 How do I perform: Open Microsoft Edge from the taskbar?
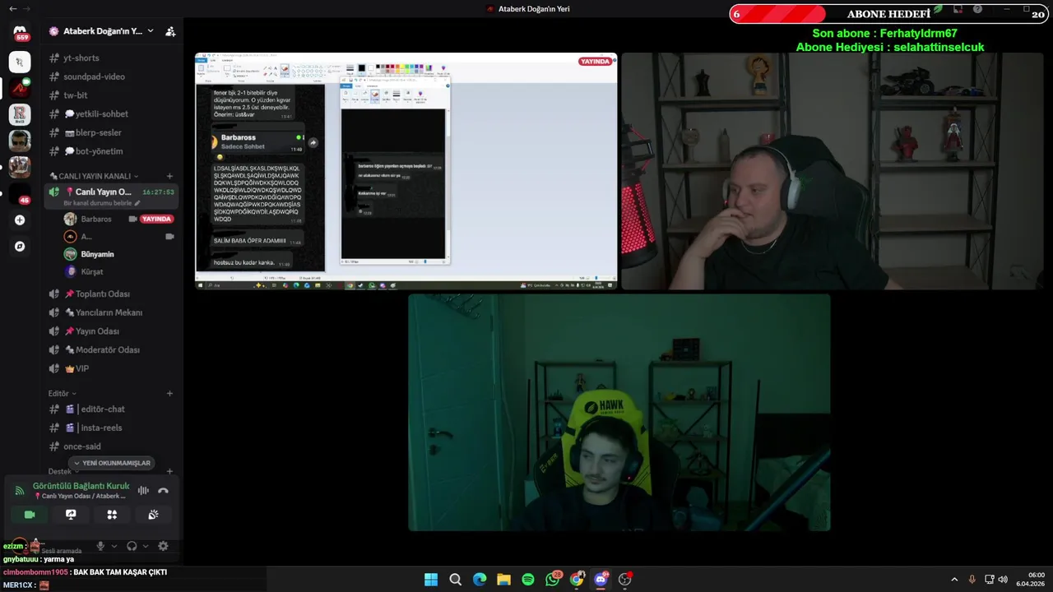(x=480, y=580)
